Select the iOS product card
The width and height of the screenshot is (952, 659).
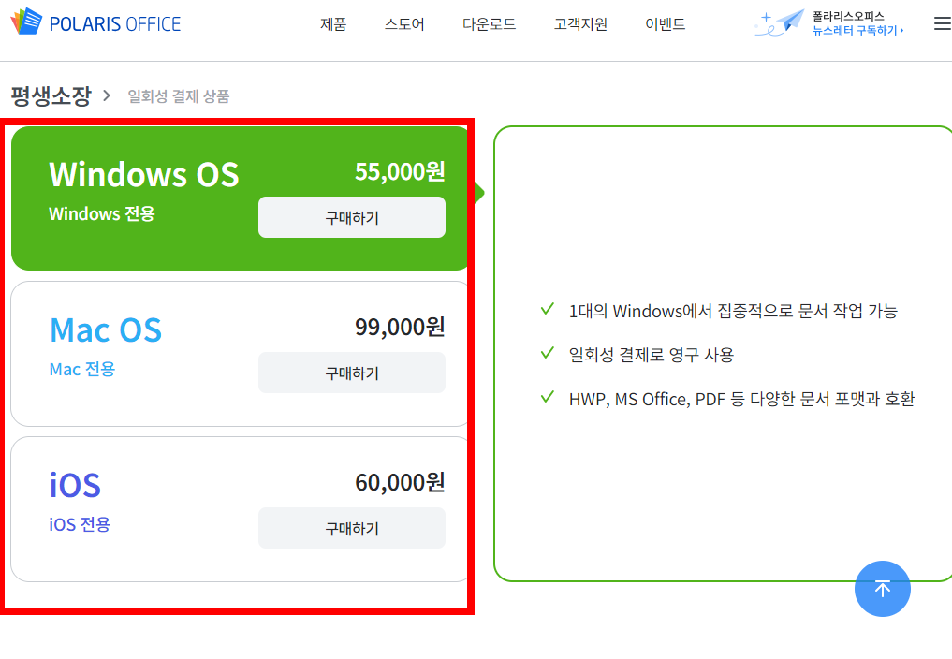click(240, 508)
